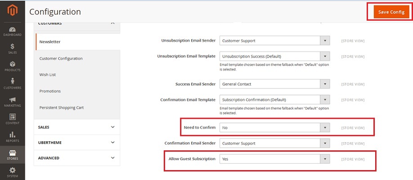Open the Confirmation Email Template dropdown
This screenshot has width=413, height=180.
[x=275, y=100]
